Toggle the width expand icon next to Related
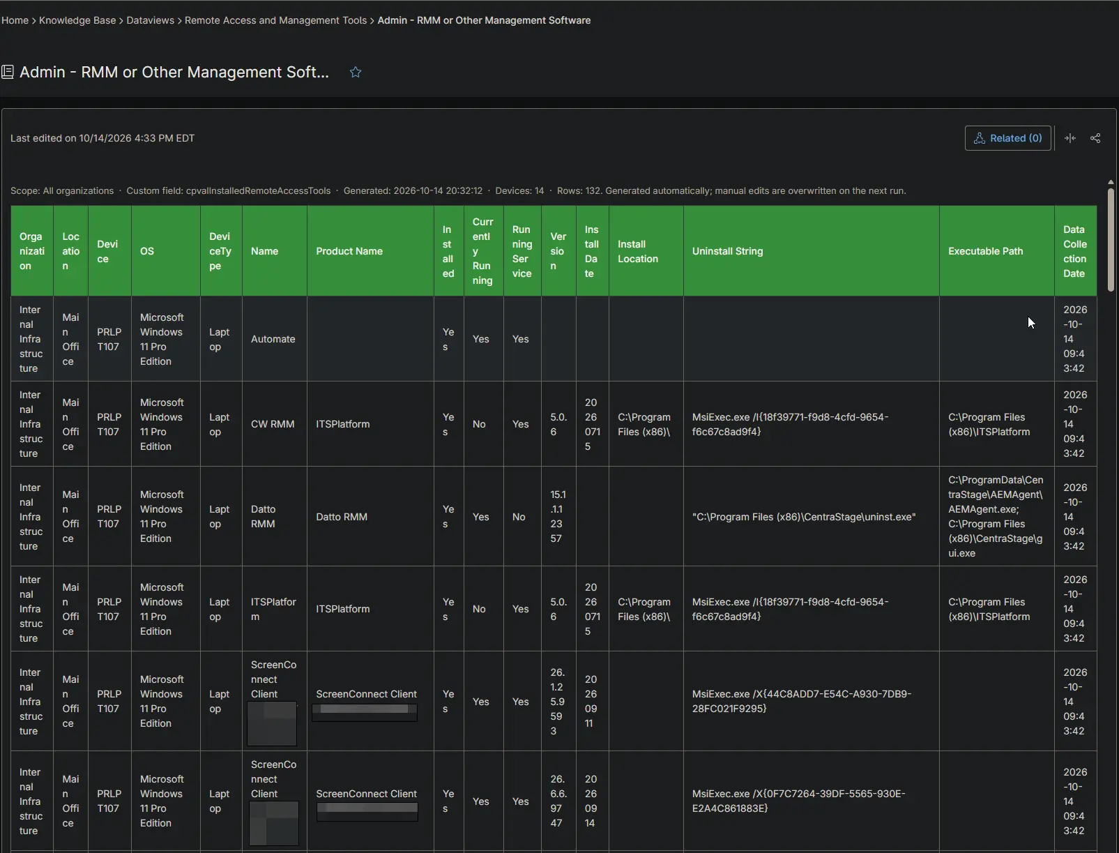Screen dimensions: 1119x853 pyautogui.click(x=1070, y=138)
